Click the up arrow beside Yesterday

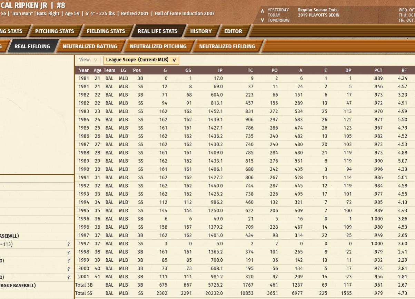[263, 10]
